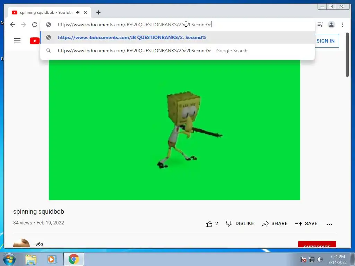
Task: Select the ibdocuments.com URL suggestion
Action: 177,37
